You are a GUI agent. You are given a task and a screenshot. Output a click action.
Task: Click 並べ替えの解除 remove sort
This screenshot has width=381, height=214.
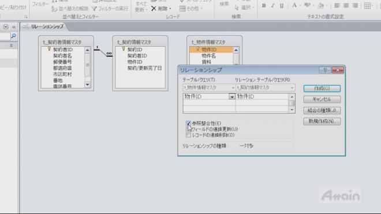pyautogui.click(x=70, y=9)
